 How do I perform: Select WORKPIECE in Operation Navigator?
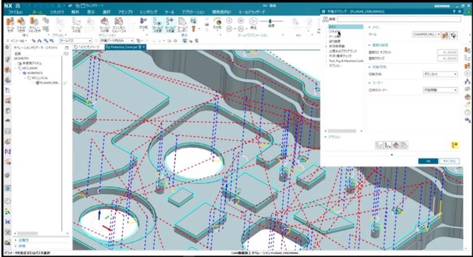(x=34, y=73)
